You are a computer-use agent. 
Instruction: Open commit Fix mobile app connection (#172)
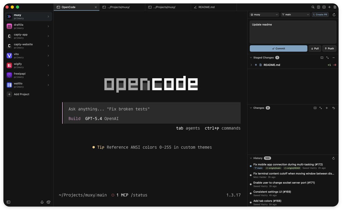click(288, 164)
